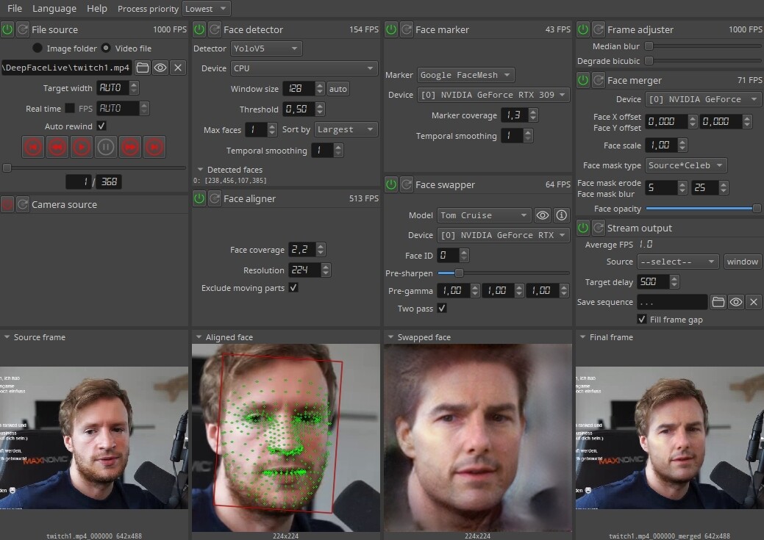Open the Face mask type dropdown
Viewport: 764px width, 540px height.
[685, 165]
